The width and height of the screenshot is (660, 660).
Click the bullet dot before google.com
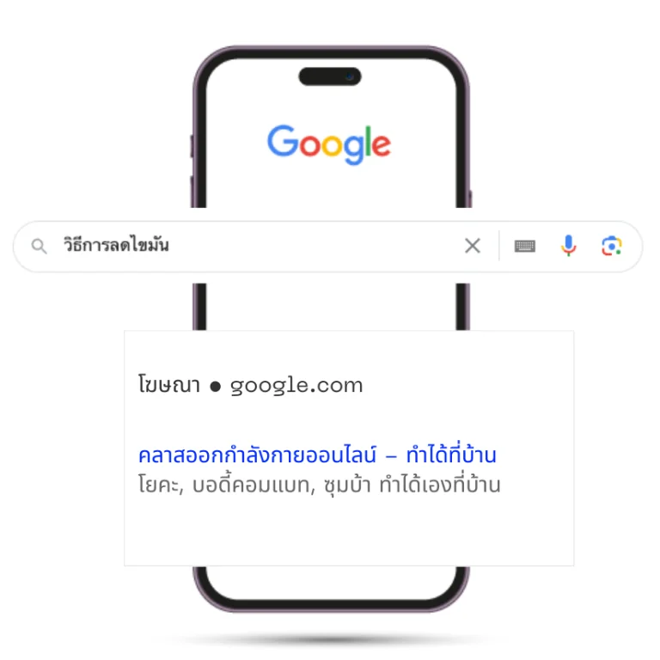215,387
